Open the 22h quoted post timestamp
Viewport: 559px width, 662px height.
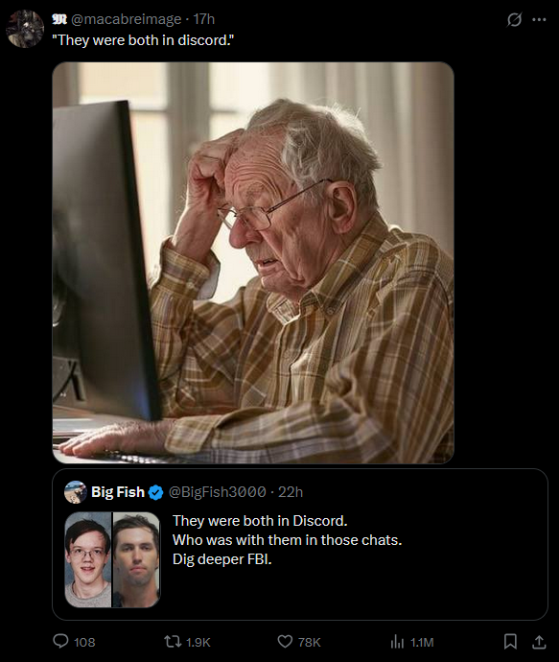[x=291, y=492]
